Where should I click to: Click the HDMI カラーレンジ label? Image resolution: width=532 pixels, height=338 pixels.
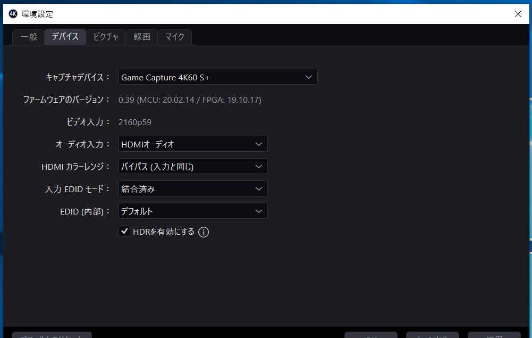(75, 167)
